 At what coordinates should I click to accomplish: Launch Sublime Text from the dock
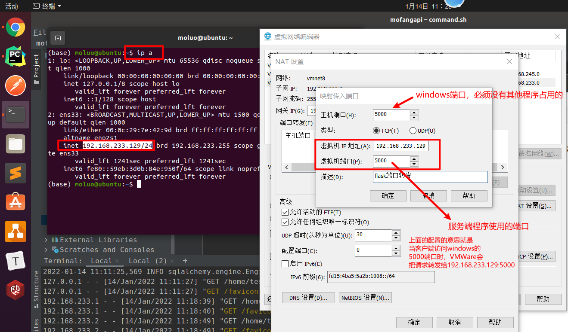16,173
